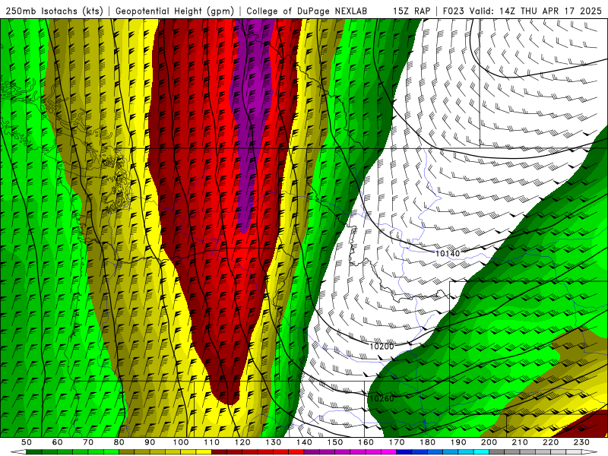608x456 pixels.
Task: Click the 120 value on the color scale
Action: pyautogui.click(x=242, y=442)
